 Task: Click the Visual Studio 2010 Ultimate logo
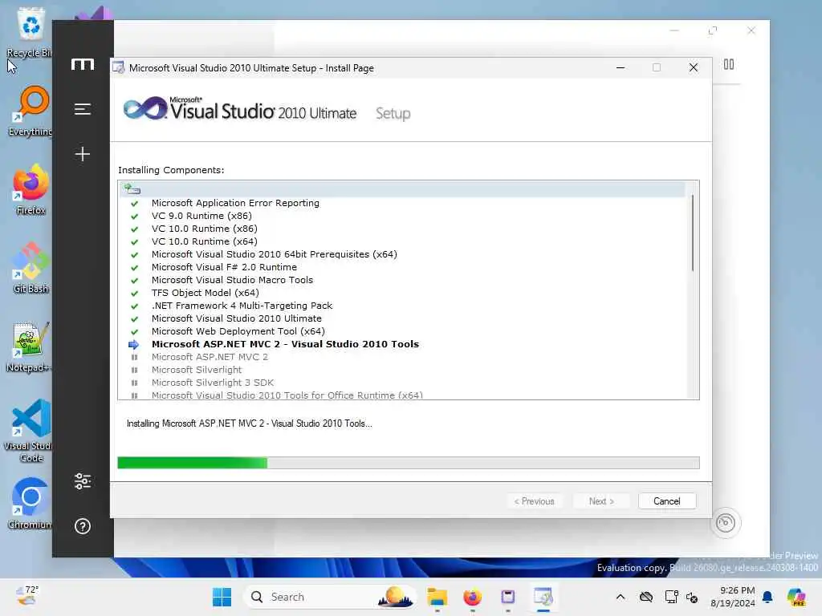pos(239,109)
